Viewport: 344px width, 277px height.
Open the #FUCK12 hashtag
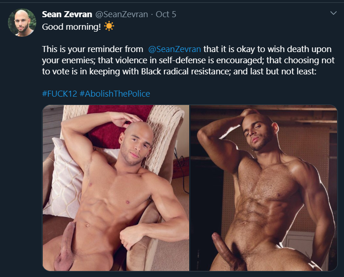pyautogui.click(x=60, y=93)
